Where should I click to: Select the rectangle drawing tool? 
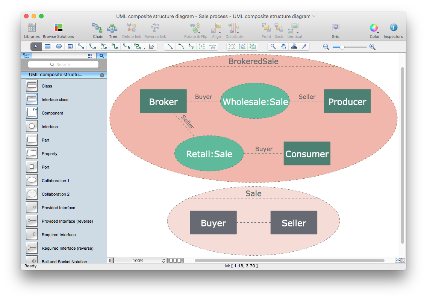(47, 46)
